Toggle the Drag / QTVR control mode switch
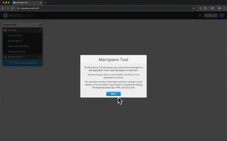Viewport: 227px width, 141px height. pos(14,35)
